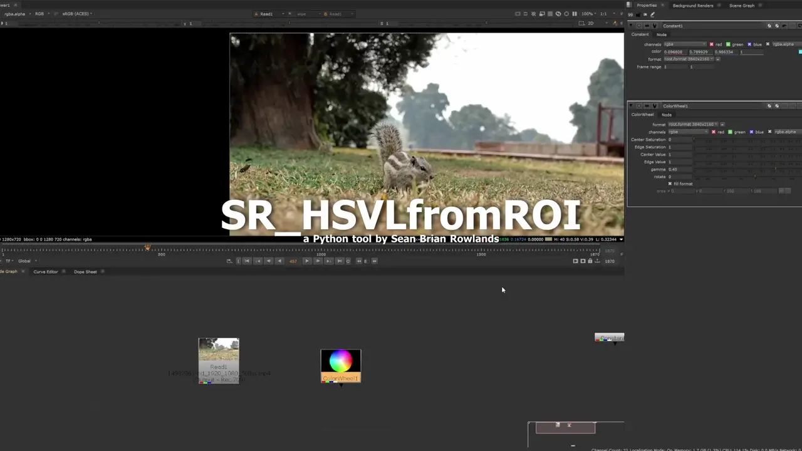Jump to first frame button

247,261
